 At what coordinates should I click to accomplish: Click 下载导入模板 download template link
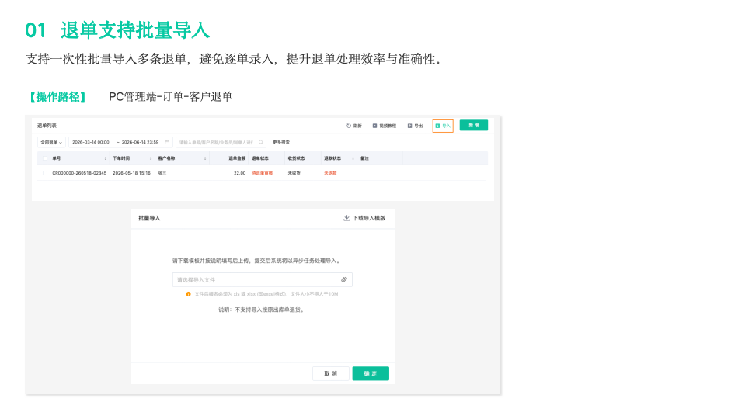coord(364,218)
